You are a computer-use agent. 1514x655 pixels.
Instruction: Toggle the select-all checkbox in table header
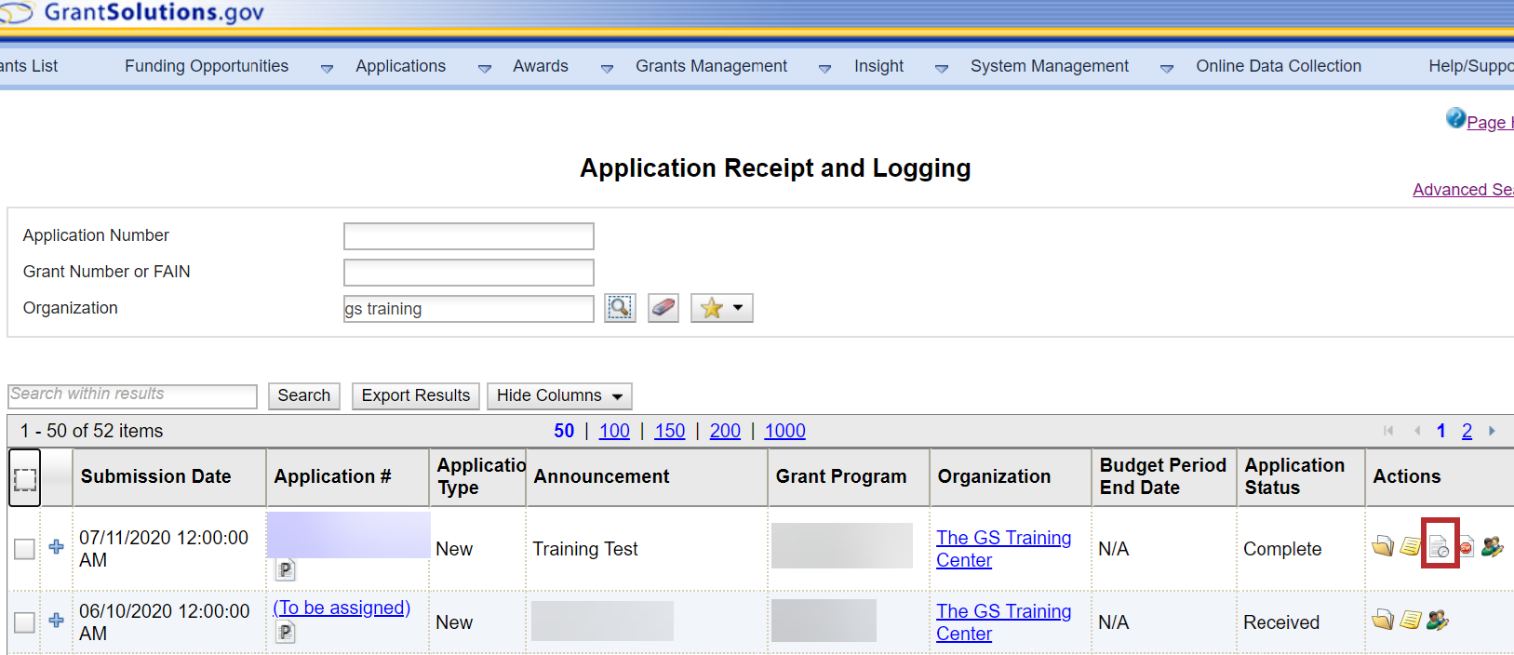click(x=25, y=479)
